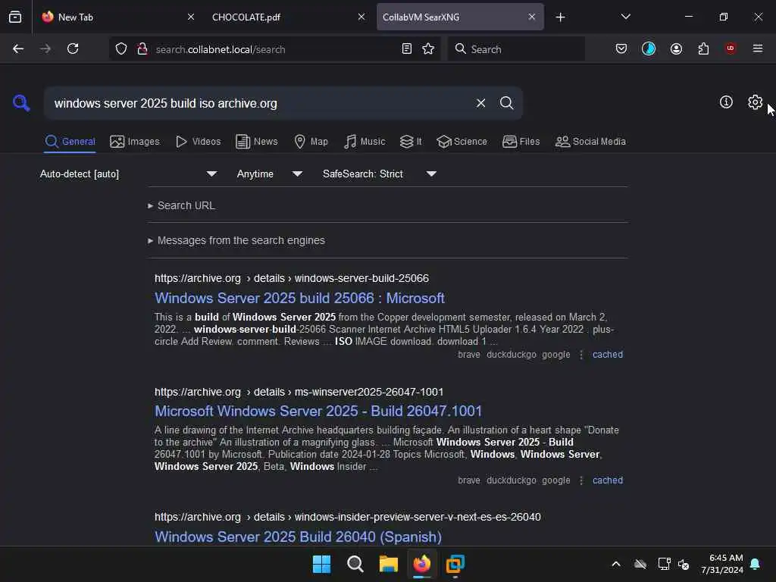The height and width of the screenshot is (582, 776).
Task: Open the muted volume tray icon
Action: tap(684, 564)
